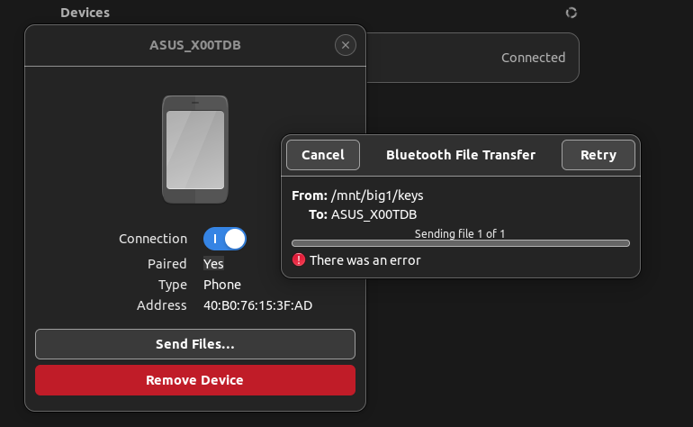The height and width of the screenshot is (427, 693).
Task: Turn off the Connection switch
Action: coord(225,239)
